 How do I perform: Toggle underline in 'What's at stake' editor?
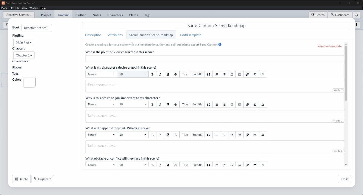click(168, 135)
